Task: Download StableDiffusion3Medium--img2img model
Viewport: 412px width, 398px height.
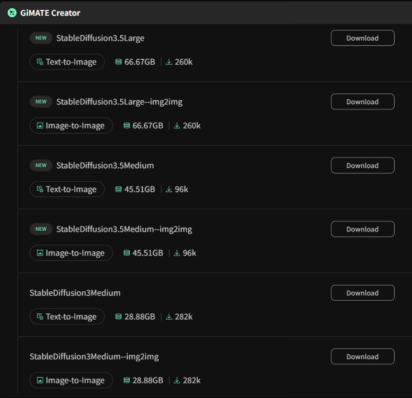Action: (x=362, y=357)
